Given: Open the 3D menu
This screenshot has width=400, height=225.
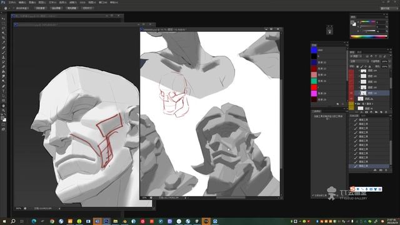Looking at the screenshot, I should point(82,2).
